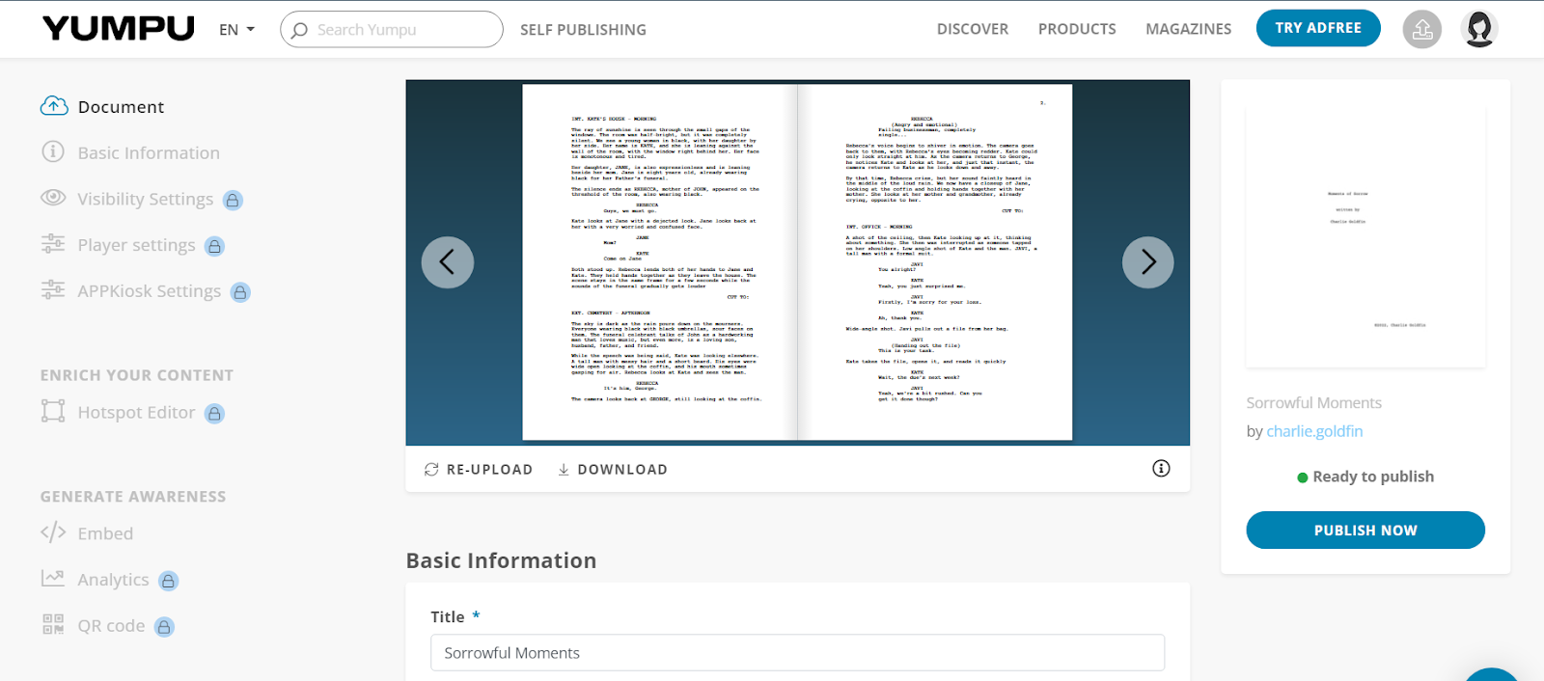
Task: Click the Visibility Settings eye icon
Action: click(x=53, y=198)
